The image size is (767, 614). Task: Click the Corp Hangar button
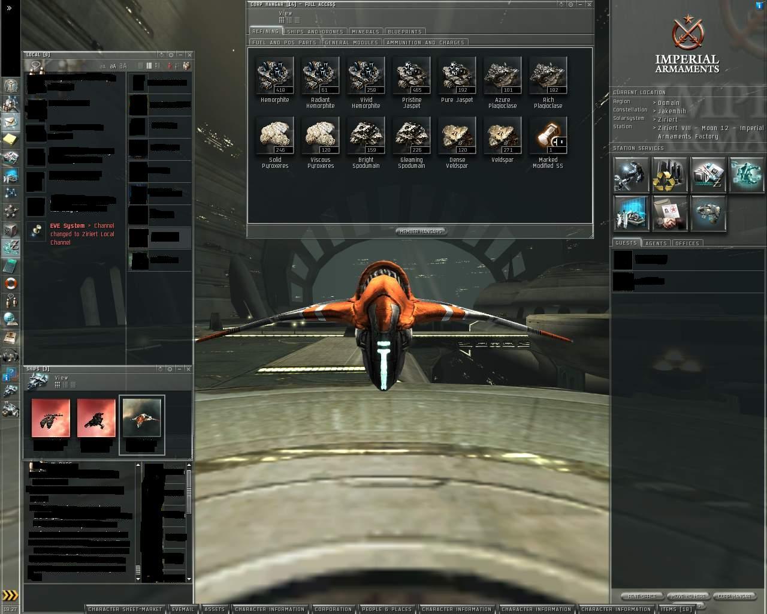(x=735, y=596)
